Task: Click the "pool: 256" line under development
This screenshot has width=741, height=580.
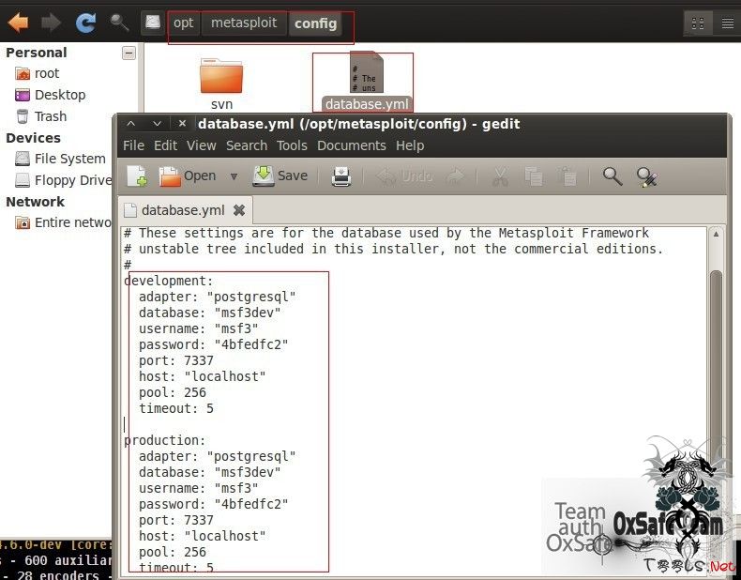Action: tap(172, 392)
